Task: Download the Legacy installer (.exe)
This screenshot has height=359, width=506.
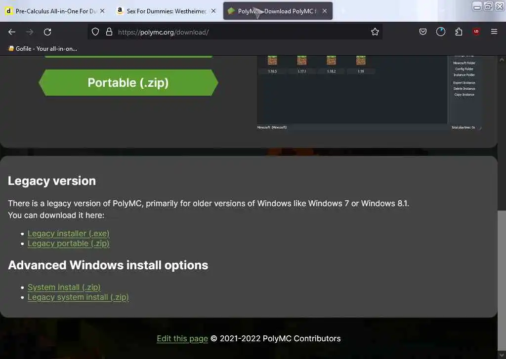Action: click(68, 233)
